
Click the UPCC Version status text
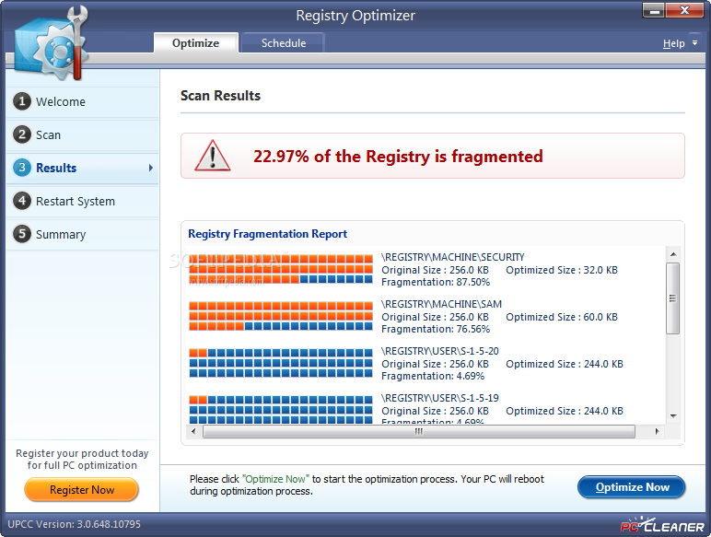click(x=74, y=524)
